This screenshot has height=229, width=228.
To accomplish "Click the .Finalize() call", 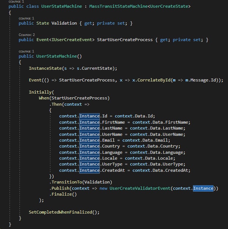I will point(63,195).
